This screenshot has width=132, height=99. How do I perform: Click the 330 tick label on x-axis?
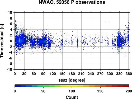tap(119, 74)
